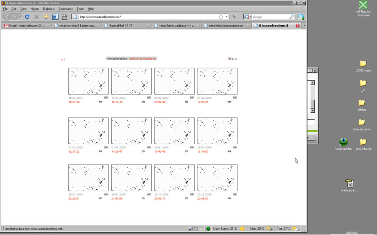The image size is (377, 235).
Task: Click the '>>' button under 13-02-2009 thumbnail
Action: click(149, 98)
